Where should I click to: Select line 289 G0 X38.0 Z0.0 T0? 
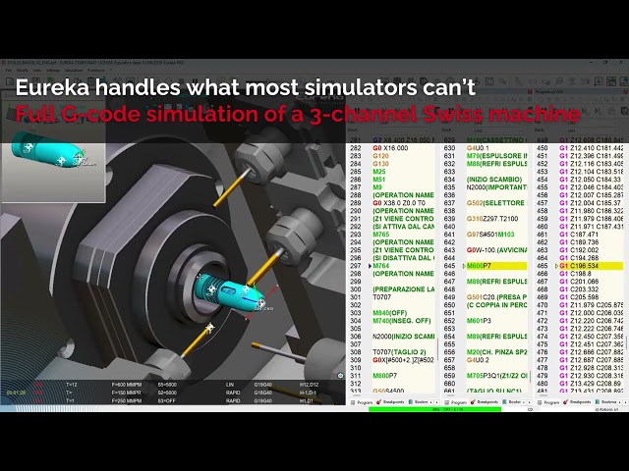pyautogui.click(x=399, y=203)
